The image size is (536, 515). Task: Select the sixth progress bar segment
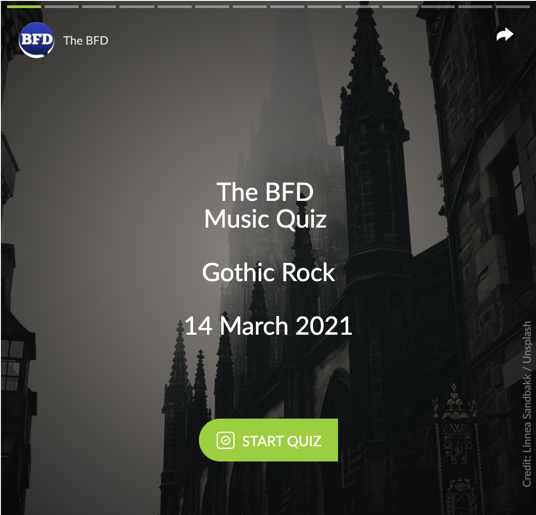(212, 7)
